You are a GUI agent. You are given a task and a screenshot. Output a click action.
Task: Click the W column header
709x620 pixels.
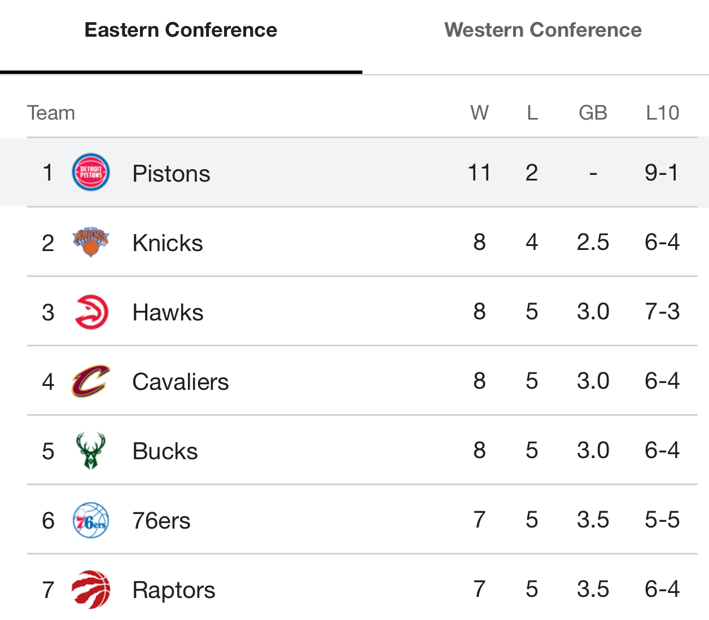click(x=479, y=113)
